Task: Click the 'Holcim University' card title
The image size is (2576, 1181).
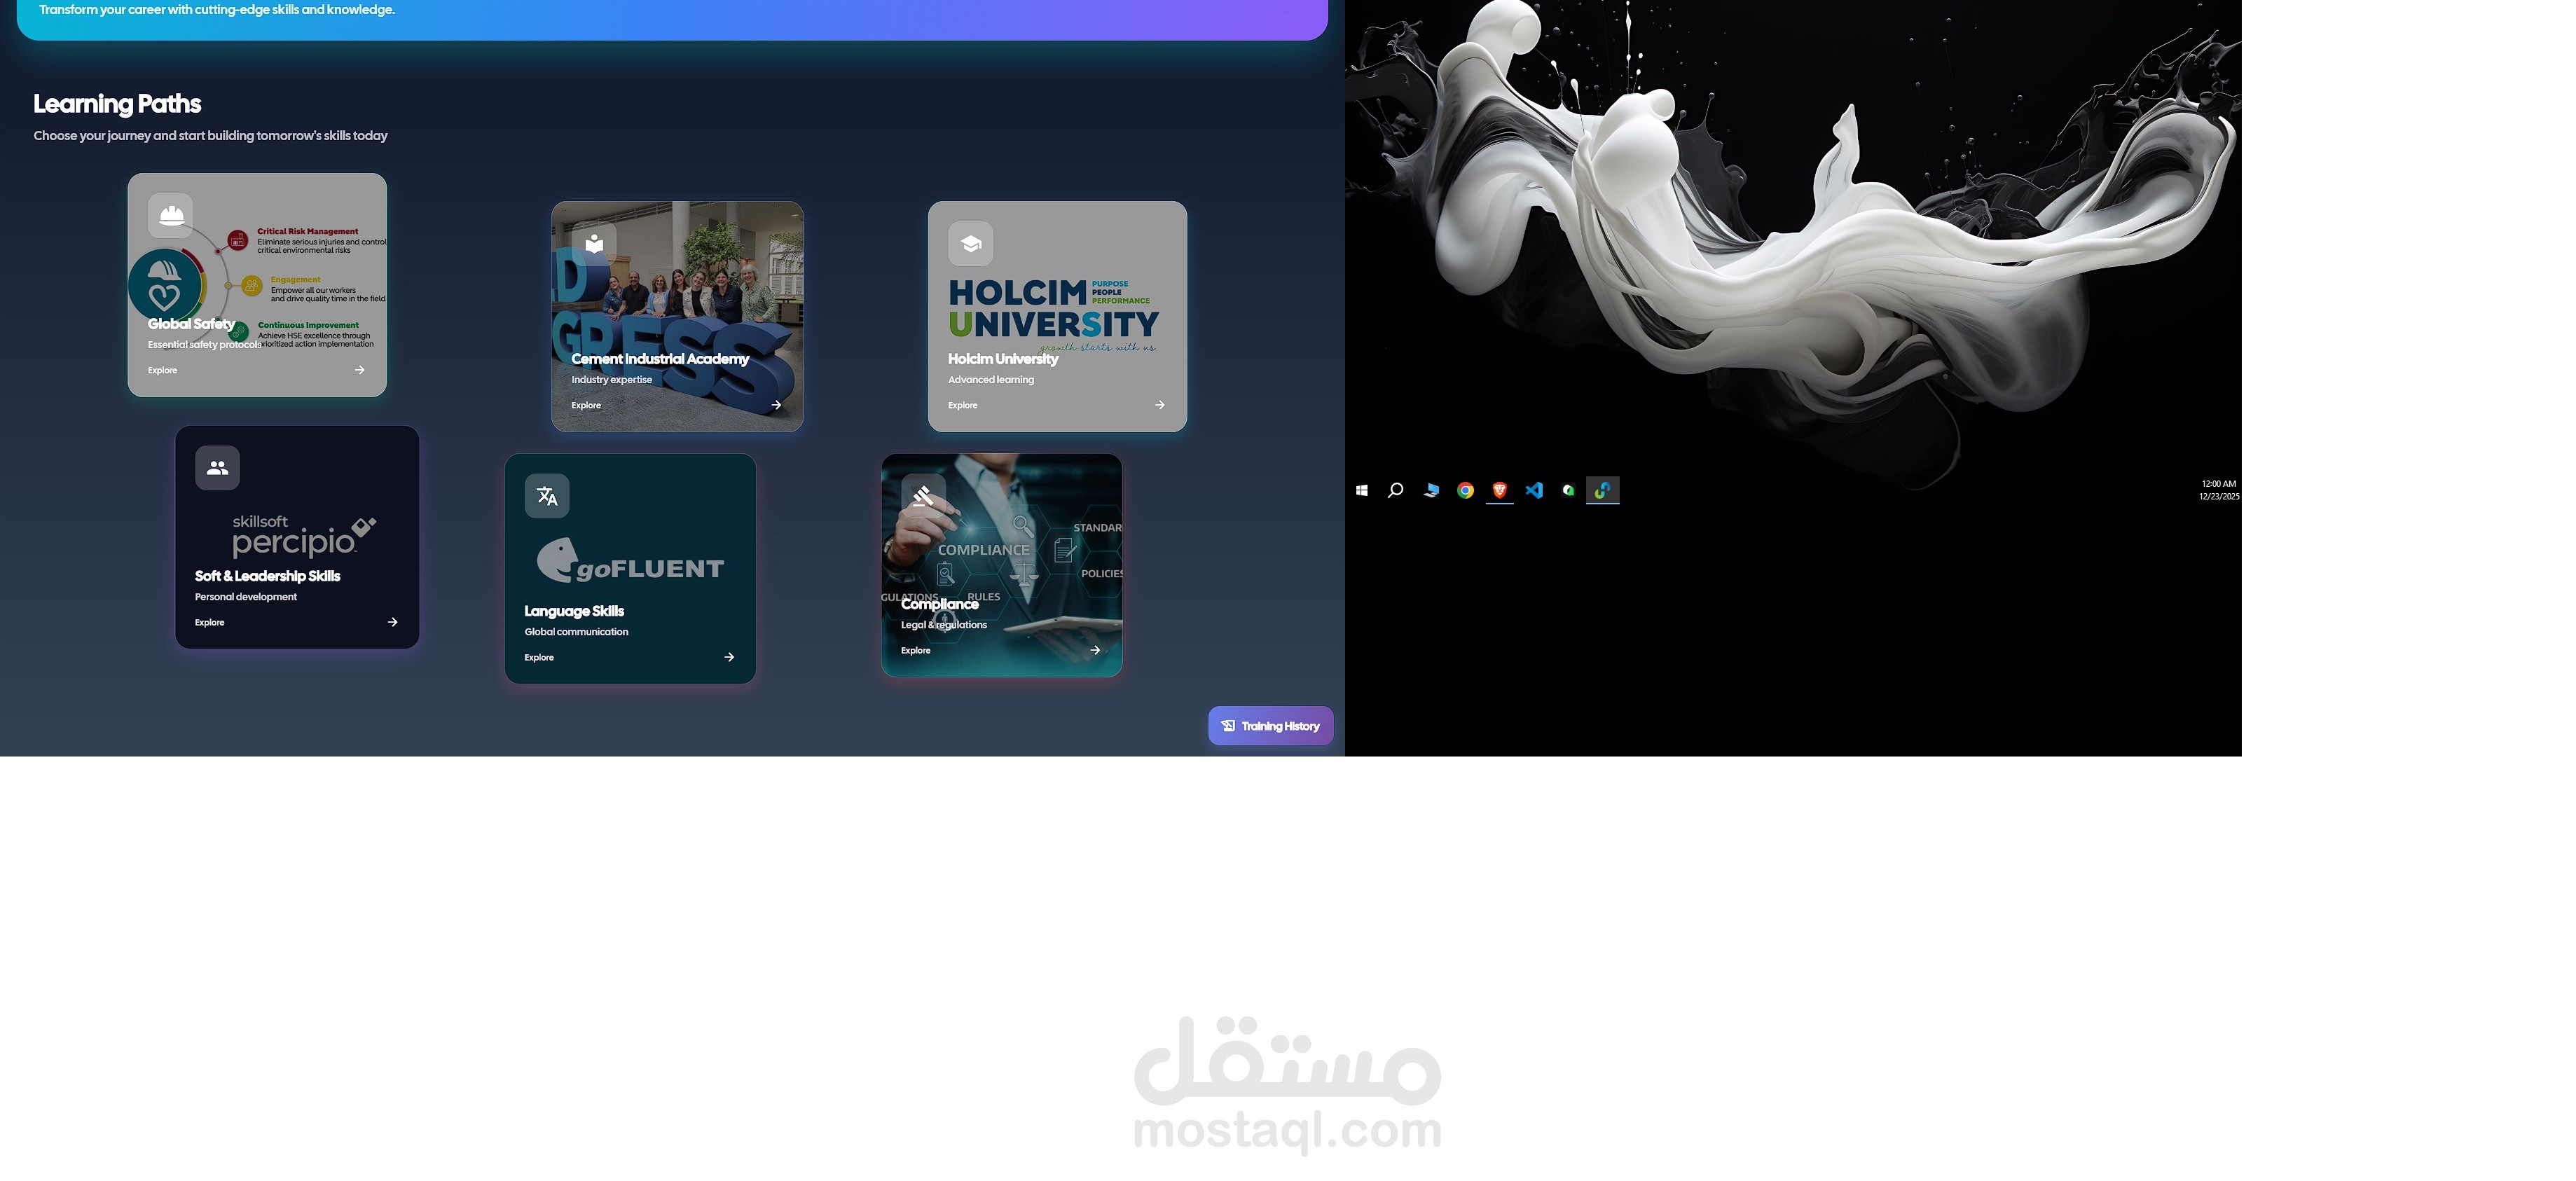Action: coord(1003,359)
